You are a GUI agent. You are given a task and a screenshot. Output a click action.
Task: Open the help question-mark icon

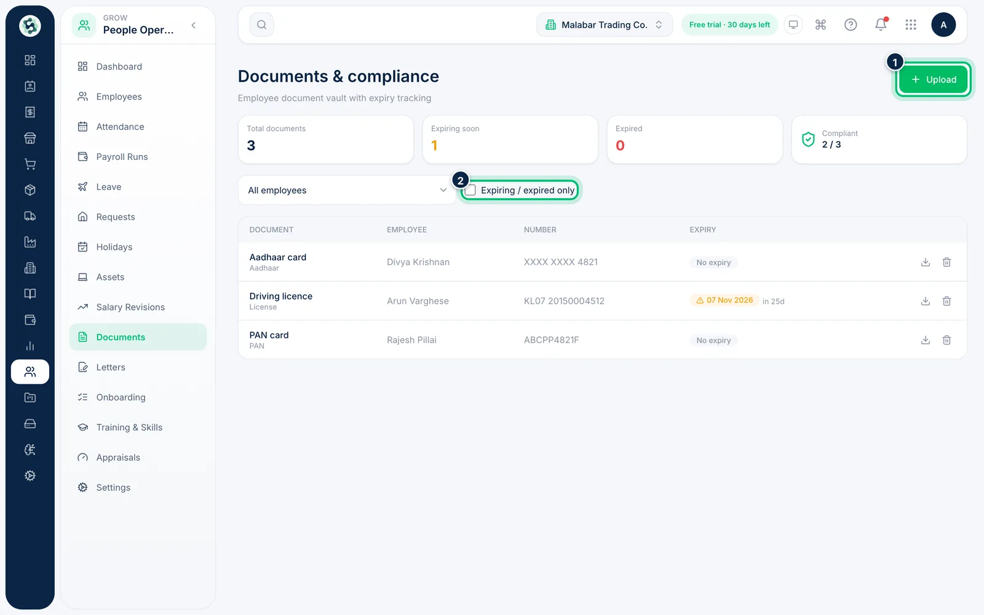(x=851, y=25)
